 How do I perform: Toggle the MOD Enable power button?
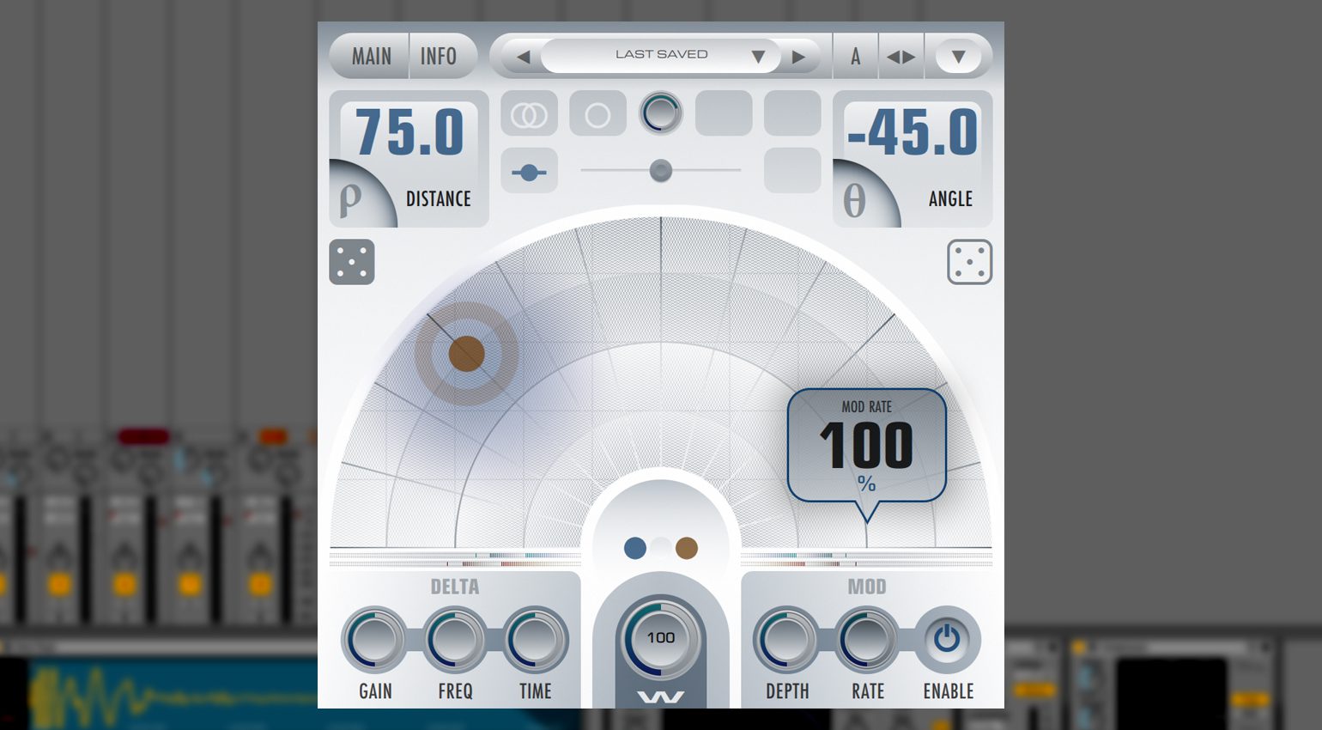tap(947, 640)
